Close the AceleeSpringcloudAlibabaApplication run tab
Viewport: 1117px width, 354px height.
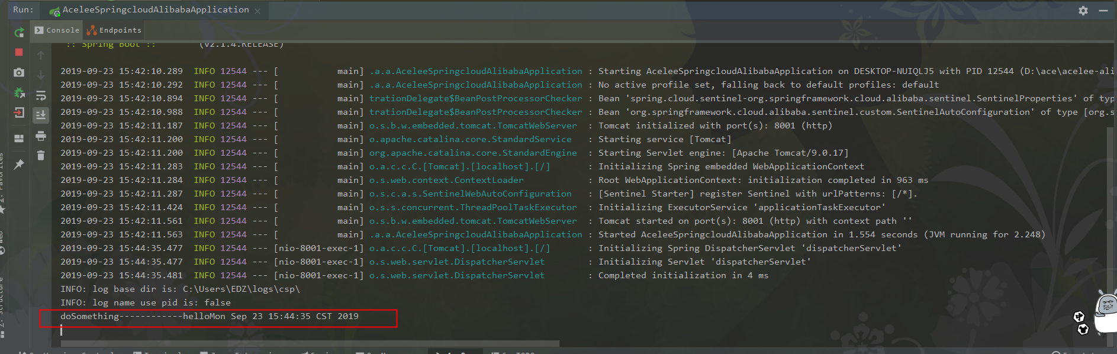257,11
